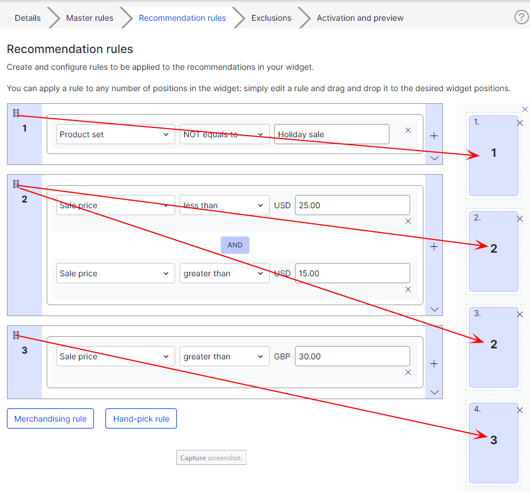Click the Merchandising rule button
530x492 pixels.
pos(50,419)
